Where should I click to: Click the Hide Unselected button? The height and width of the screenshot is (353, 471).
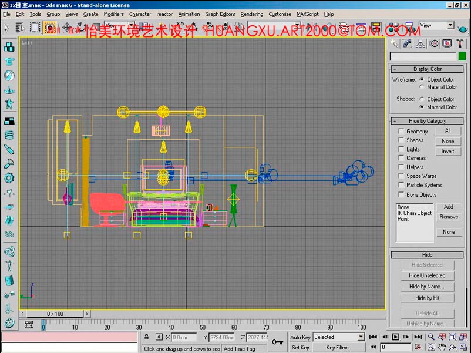(x=427, y=275)
